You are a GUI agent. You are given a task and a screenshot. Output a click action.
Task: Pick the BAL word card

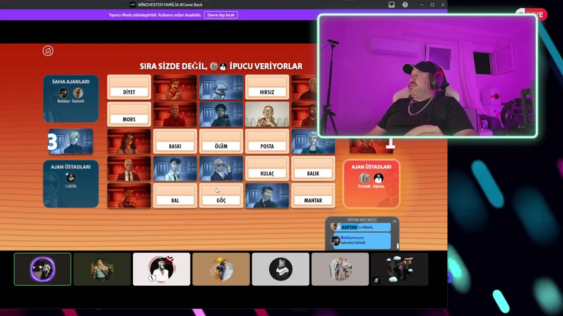(175, 195)
